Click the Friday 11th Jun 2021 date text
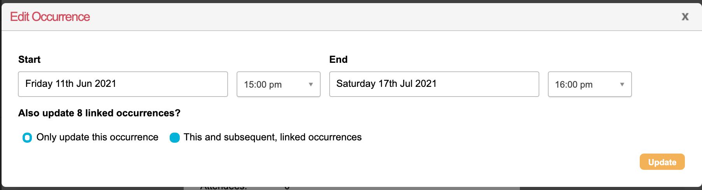The height and width of the screenshot is (190, 702). tap(71, 84)
